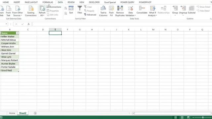Click Hide Detail button

pyautogui.click(x=203, y=11)
